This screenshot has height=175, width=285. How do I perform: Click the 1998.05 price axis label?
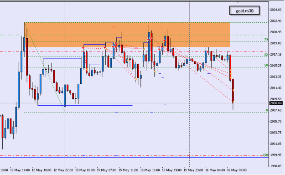276,166
